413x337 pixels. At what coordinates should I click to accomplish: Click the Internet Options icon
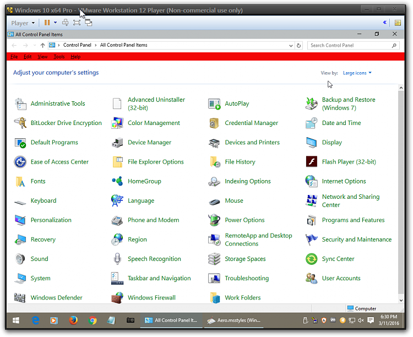coord(311,181)
